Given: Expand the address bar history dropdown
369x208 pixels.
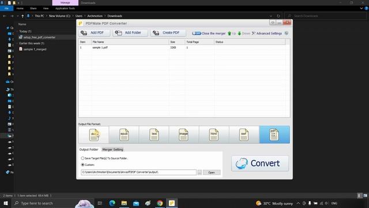Looking at the screenshot, I should (271, 16).
